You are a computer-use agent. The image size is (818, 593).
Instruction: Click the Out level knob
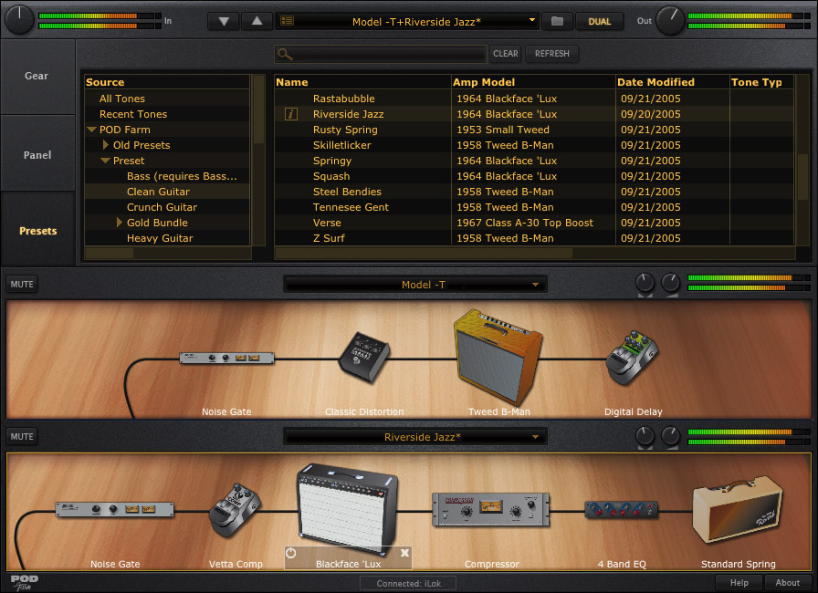click(670, 21)
